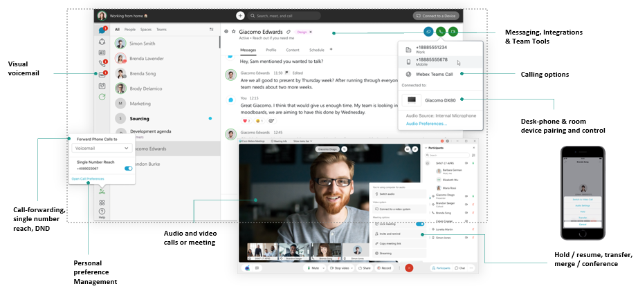The height and width of the screenshot is (293, 638).
Task: Click the red end meeting button
Action: [x=409, y=267]
